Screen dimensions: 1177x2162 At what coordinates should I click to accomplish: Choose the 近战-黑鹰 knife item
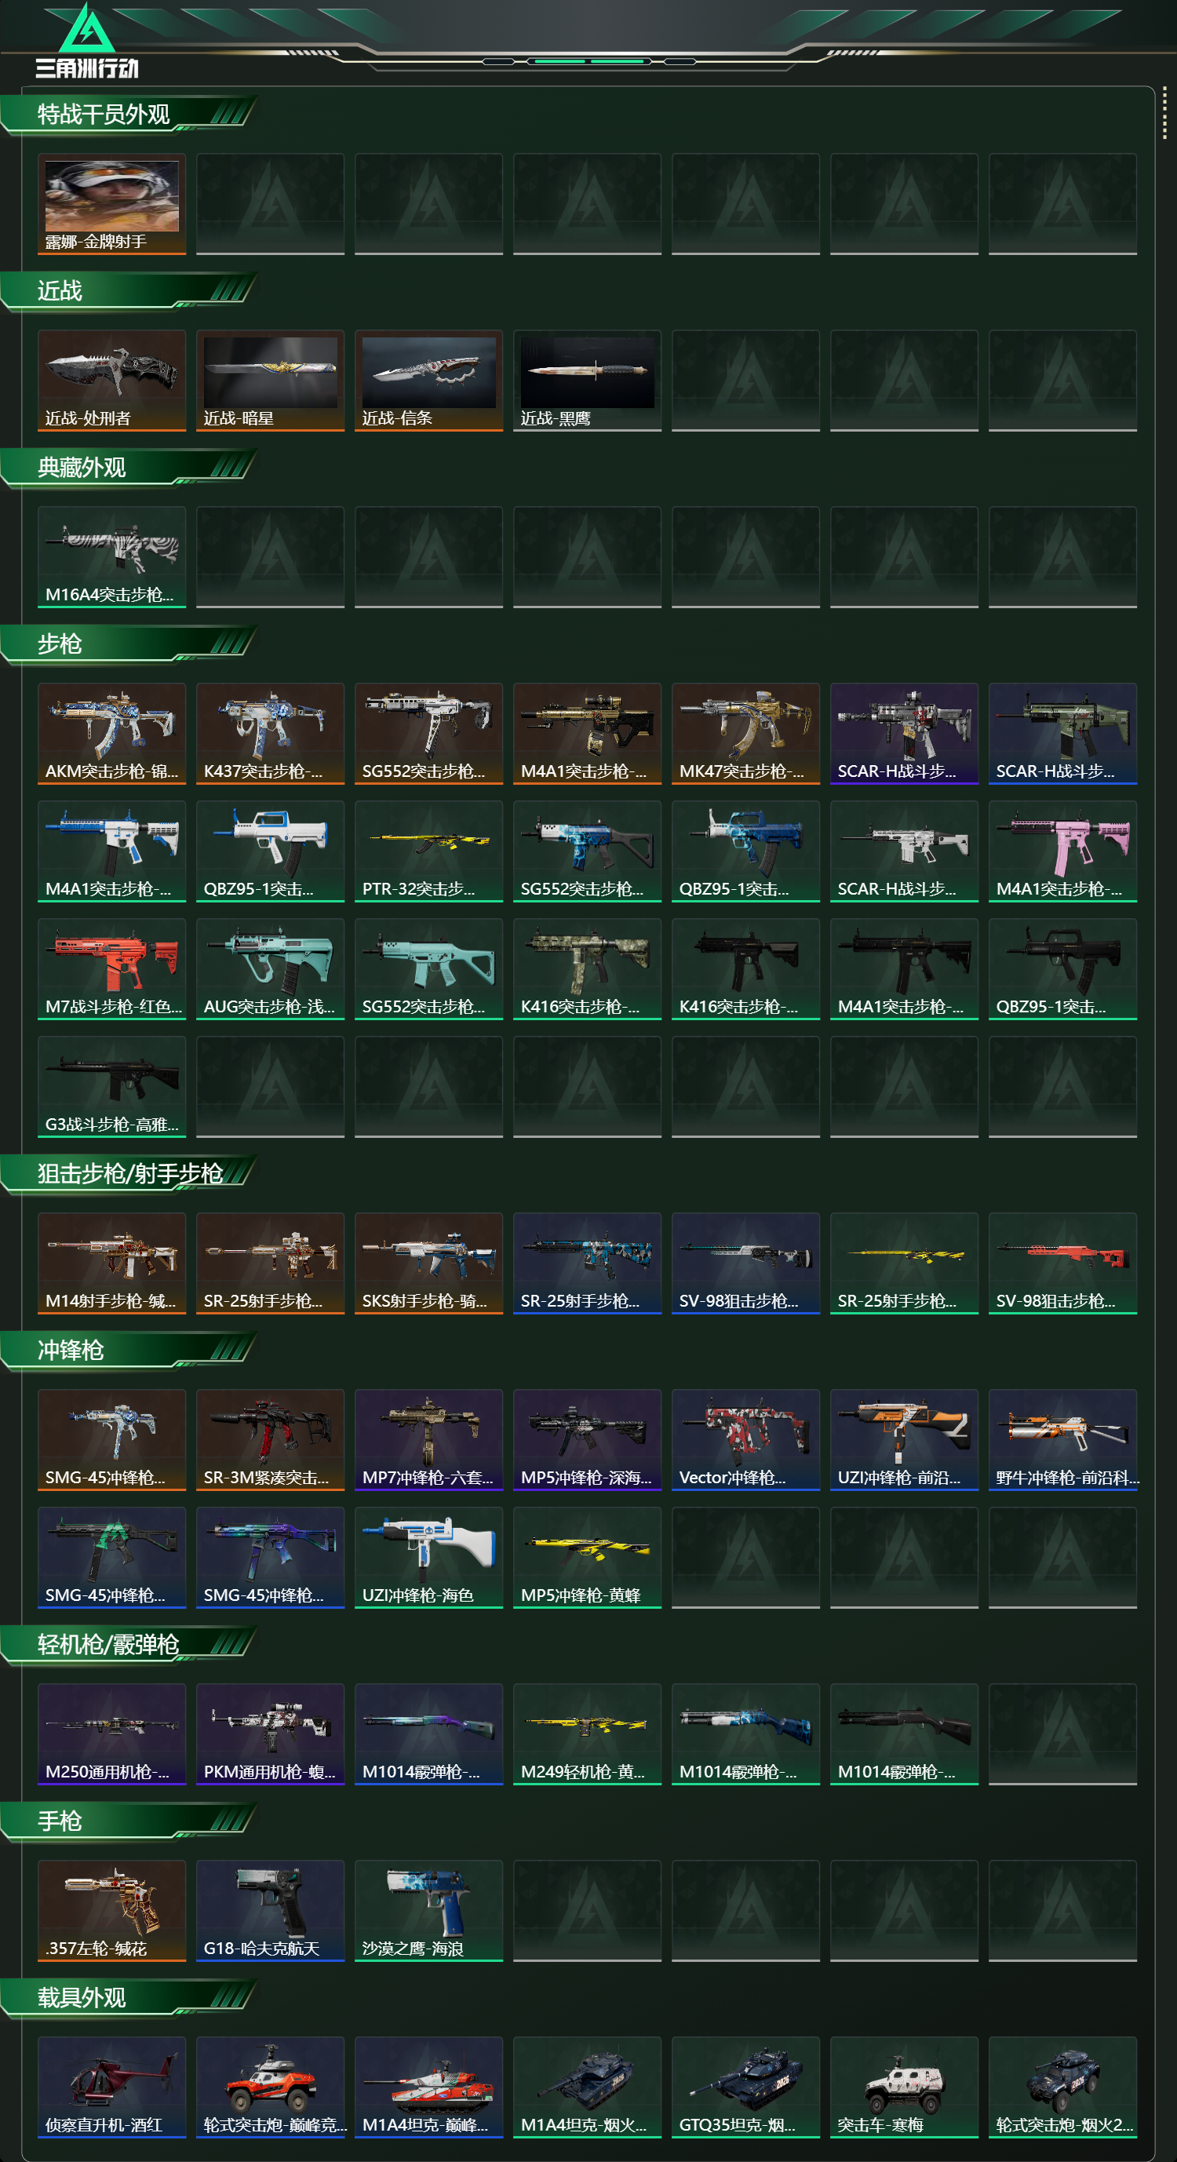pyautogui.click(x=587, y=380)
